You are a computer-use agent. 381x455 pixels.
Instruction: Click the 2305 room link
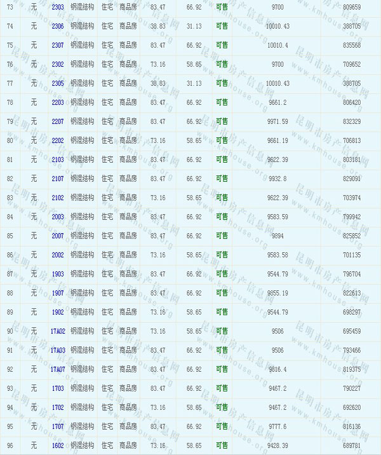(x=58, y=83)
